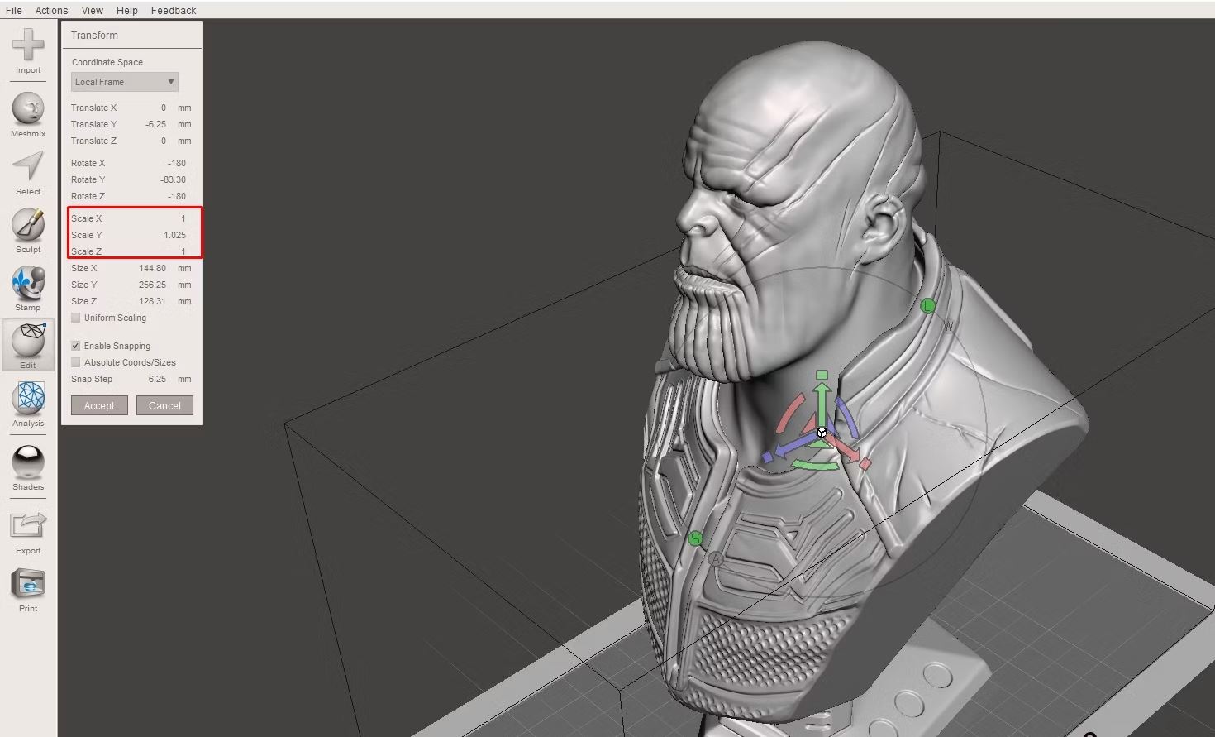The width and height of the screenshot is (1215, 737).
Task: Click the green L marker on the model
Action: [928, 306]
